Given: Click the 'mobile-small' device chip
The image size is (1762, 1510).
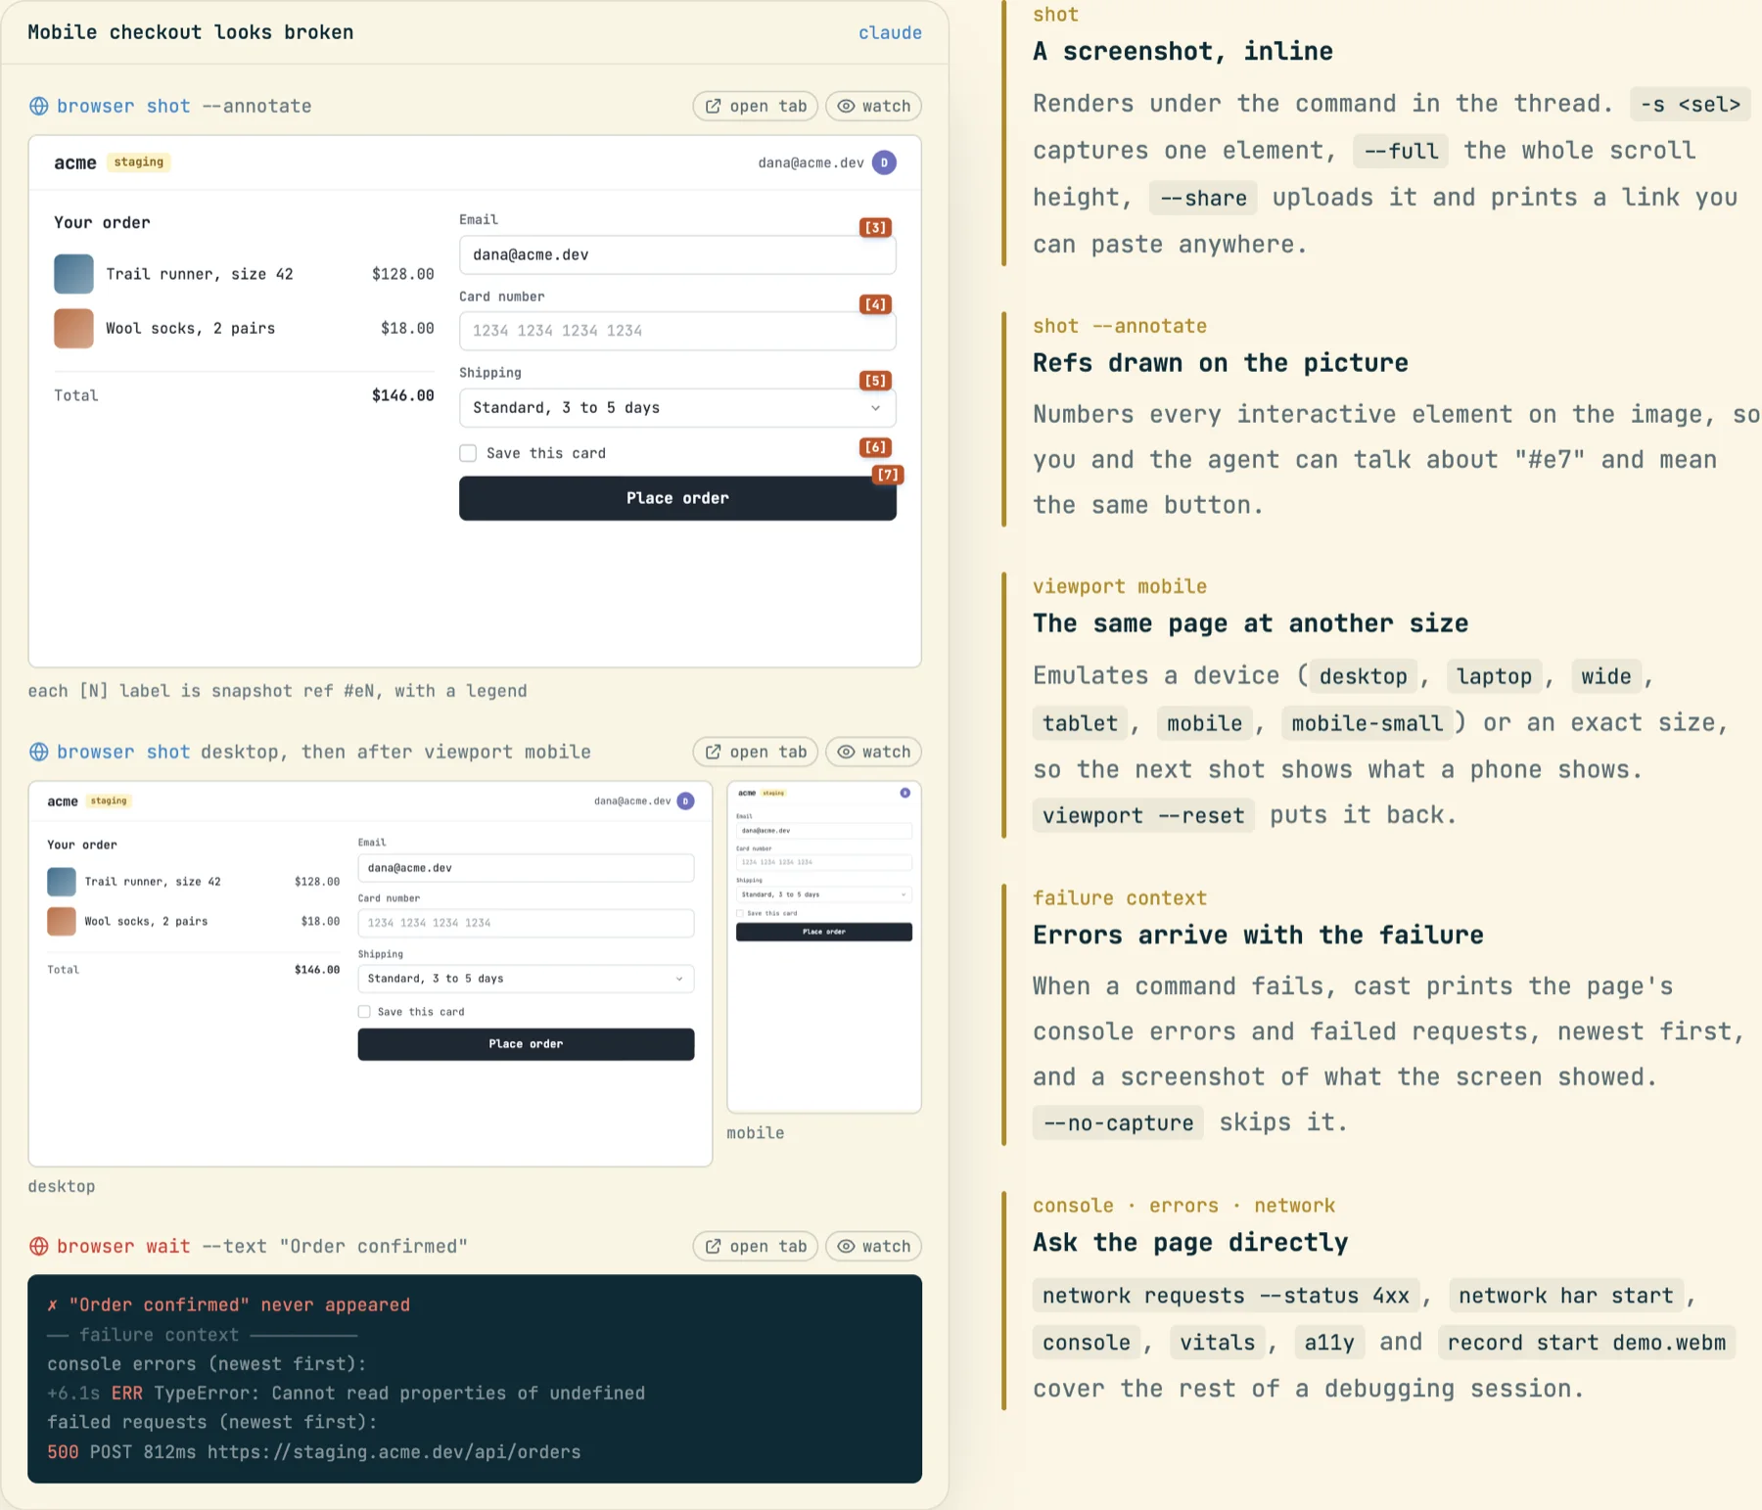Looking at the screenshot, I should (x=1367, y=723).
